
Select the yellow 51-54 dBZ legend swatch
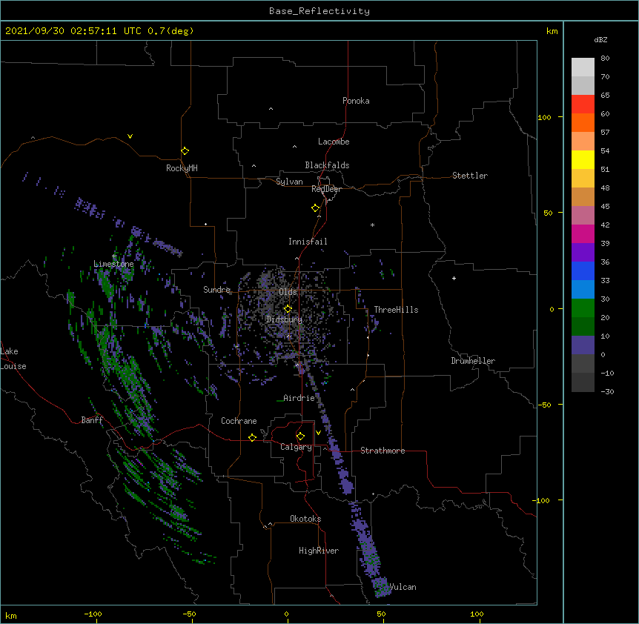(583, 159)
